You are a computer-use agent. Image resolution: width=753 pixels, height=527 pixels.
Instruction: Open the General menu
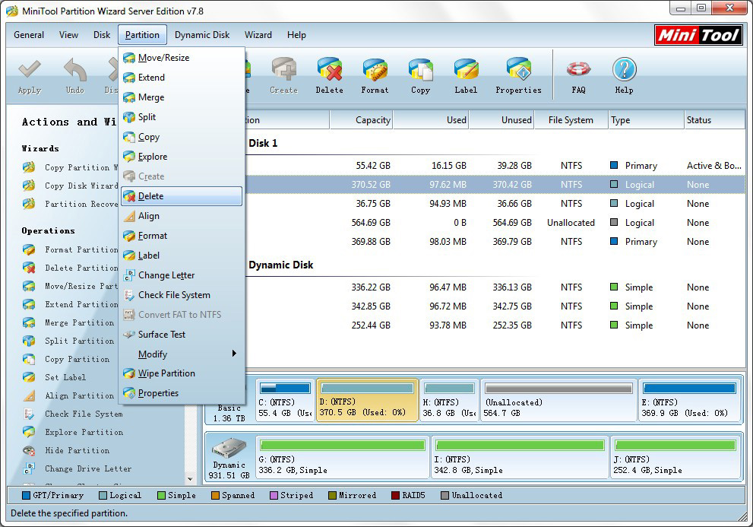click(x=29, y=35)
